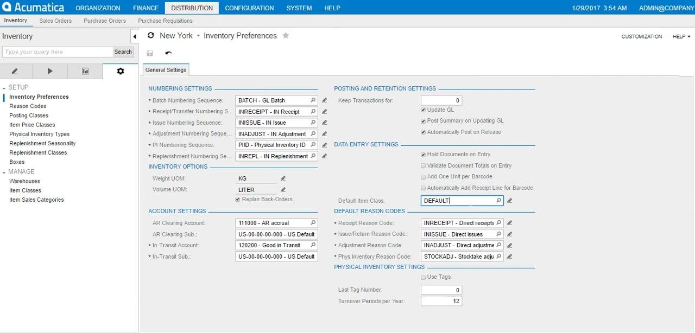695x333 pixels.
Task: Uncheck the Update GL checkbox
Action: (x=424, y=110)
